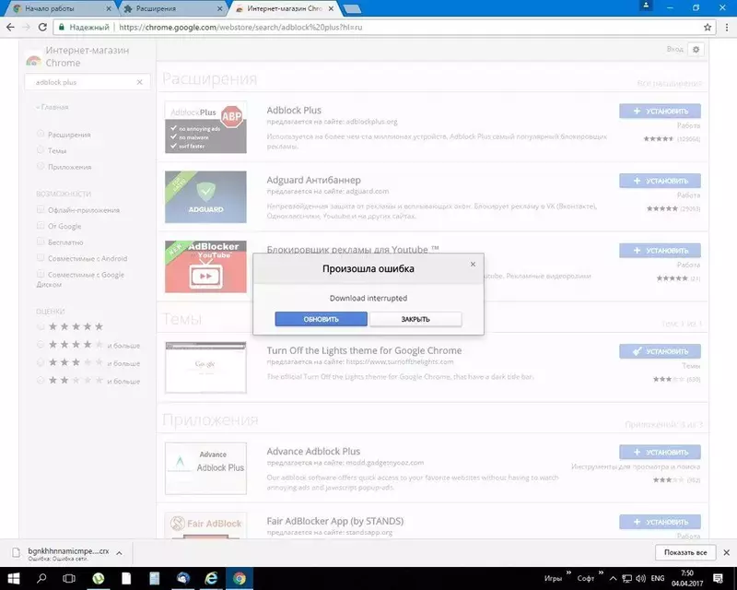
Task: Click the volume icon in system tray
Action: point(640,578)
